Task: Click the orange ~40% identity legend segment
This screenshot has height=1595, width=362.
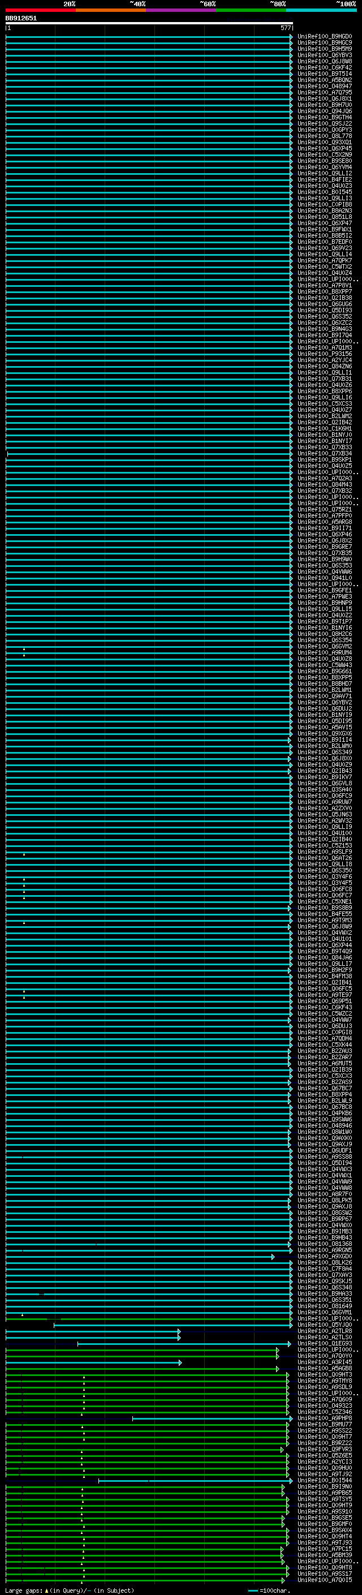Action: (x=111, y=11)
